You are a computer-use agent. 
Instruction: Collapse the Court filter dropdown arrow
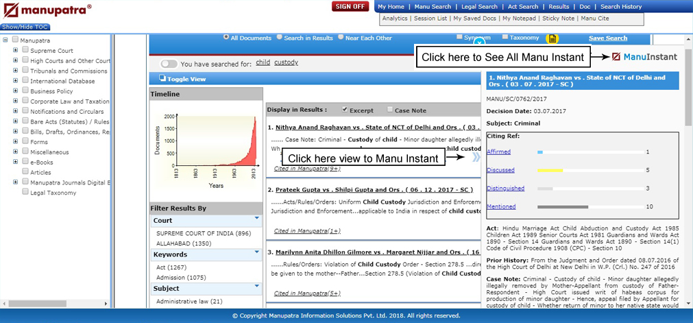[x=256, y=218]
